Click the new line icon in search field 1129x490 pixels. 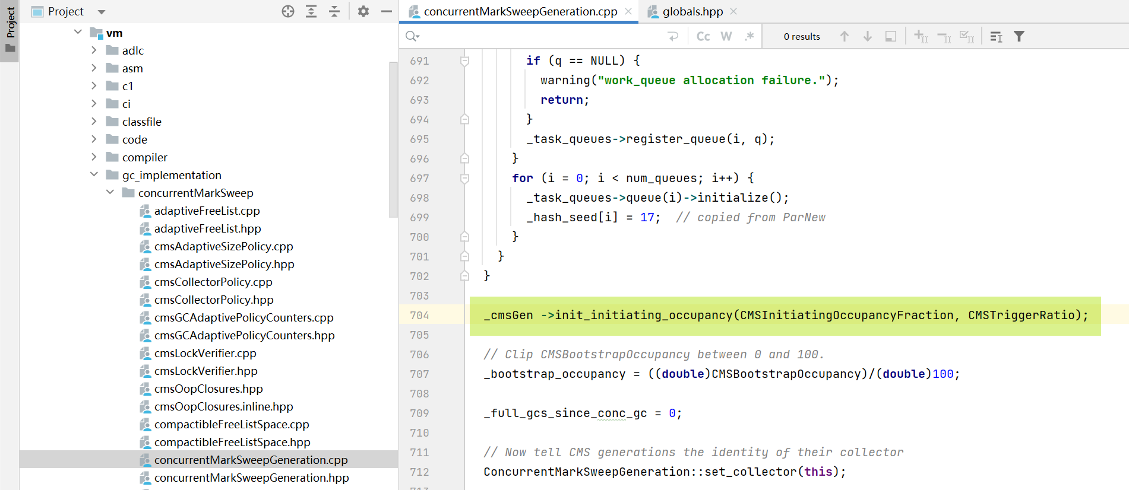click(673, 37)
